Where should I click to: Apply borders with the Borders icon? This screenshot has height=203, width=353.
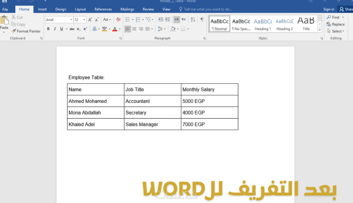coord(183,29)
